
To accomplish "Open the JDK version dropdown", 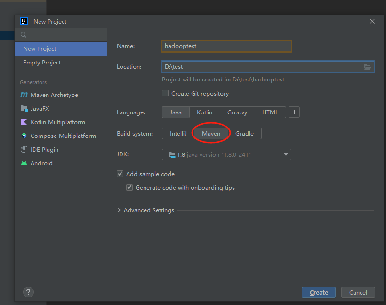I will (226, 154).
